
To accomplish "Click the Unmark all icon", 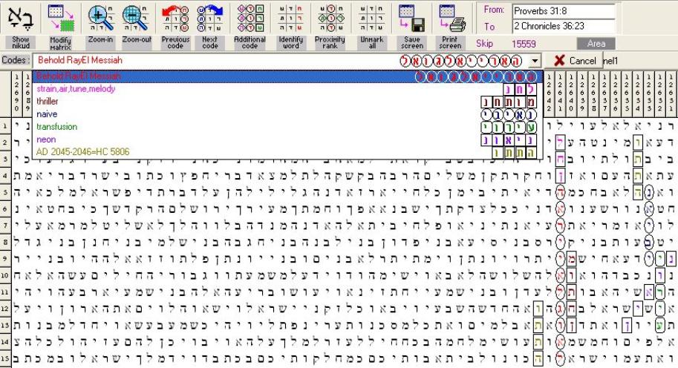I will pos(371,18).
